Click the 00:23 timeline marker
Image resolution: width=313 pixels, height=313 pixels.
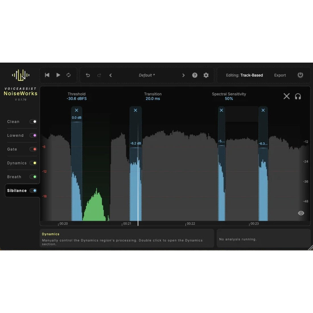254,224
